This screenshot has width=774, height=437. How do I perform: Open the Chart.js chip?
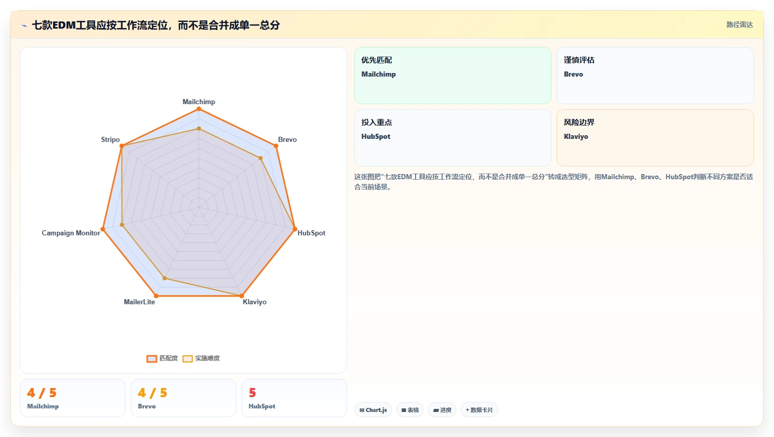pos(373,410)
